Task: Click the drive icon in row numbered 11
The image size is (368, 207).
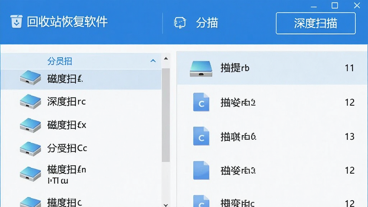Action: [201, 69]
